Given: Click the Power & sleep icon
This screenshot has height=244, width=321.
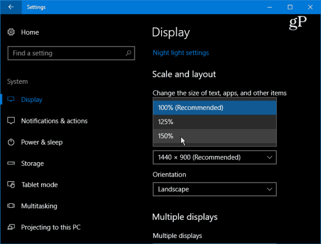Looking at the screenshot, I should 11,142.
